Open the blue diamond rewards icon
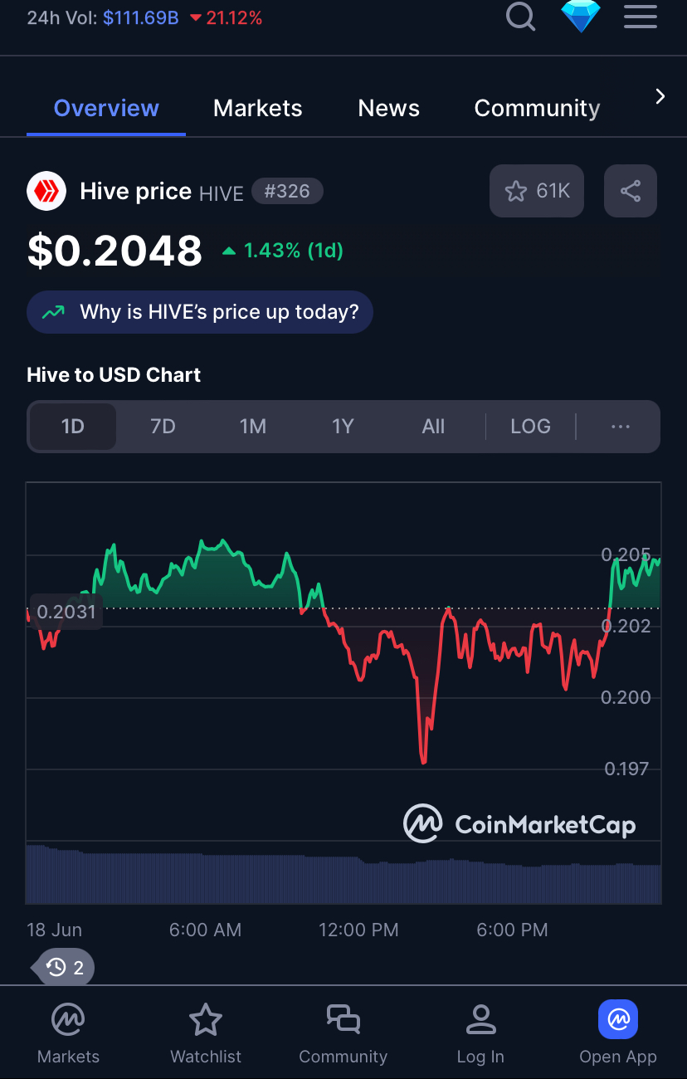This screenshot has width=687, height=1079. 581,15
